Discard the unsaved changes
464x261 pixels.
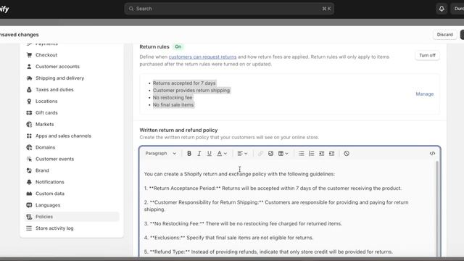click(x=444, y=35)
